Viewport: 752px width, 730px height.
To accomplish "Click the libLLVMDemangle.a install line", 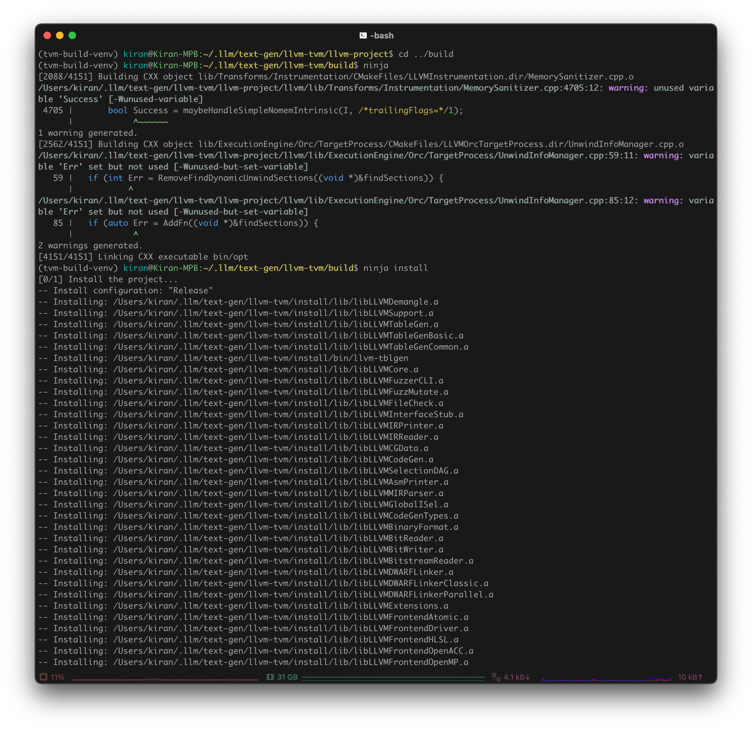I will pos(238,302).
